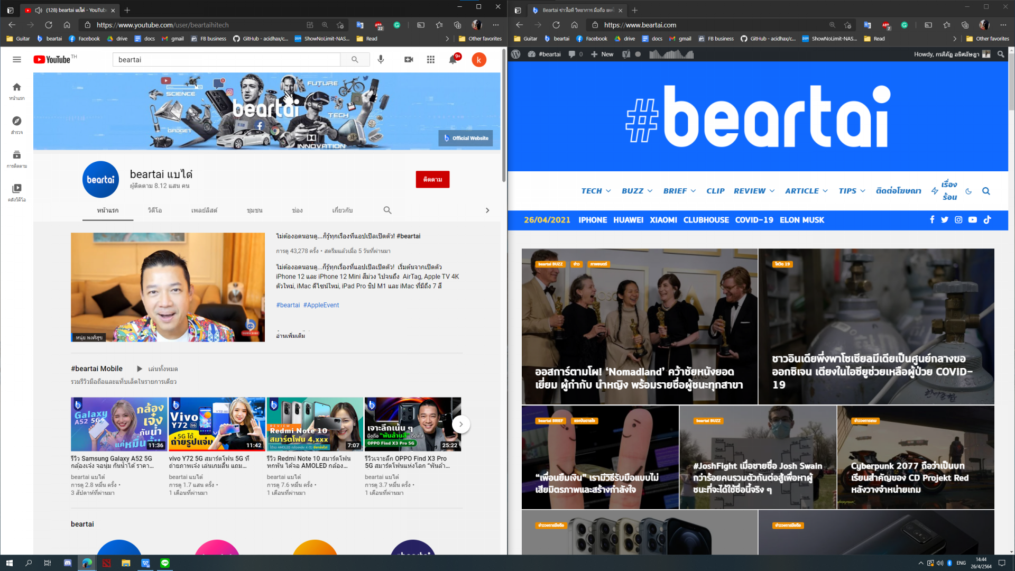Open beartai site search magnifier
Viewport: 1015px width, 571px height.
(x=986, y=191)
